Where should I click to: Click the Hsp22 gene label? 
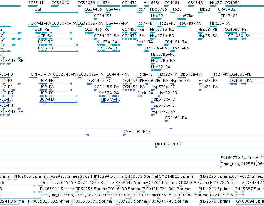click(157, 16)
